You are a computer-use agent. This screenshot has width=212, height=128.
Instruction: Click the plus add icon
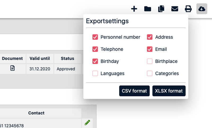click(134, 9)
